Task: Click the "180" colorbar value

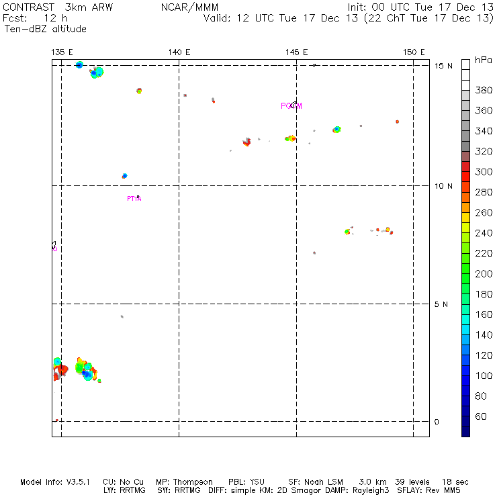Action: click(484, 294)
